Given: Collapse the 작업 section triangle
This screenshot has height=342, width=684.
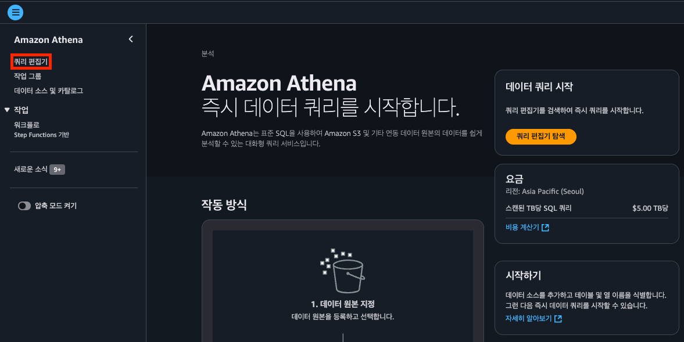Looking at the screenshot, I should click(x=7, y=110).
